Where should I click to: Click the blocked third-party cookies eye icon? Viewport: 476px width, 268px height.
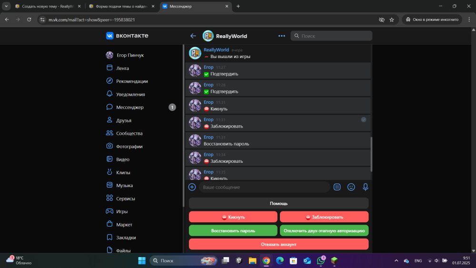tap(382, 20)
